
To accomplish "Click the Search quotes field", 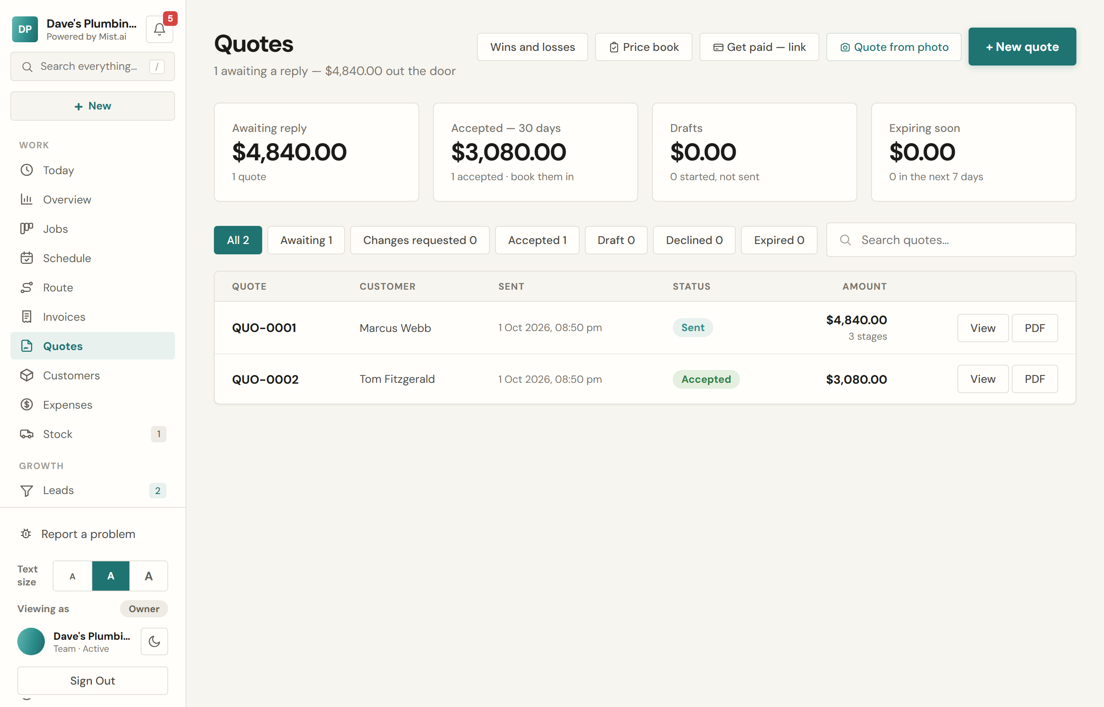I will [x=950, y=240].
